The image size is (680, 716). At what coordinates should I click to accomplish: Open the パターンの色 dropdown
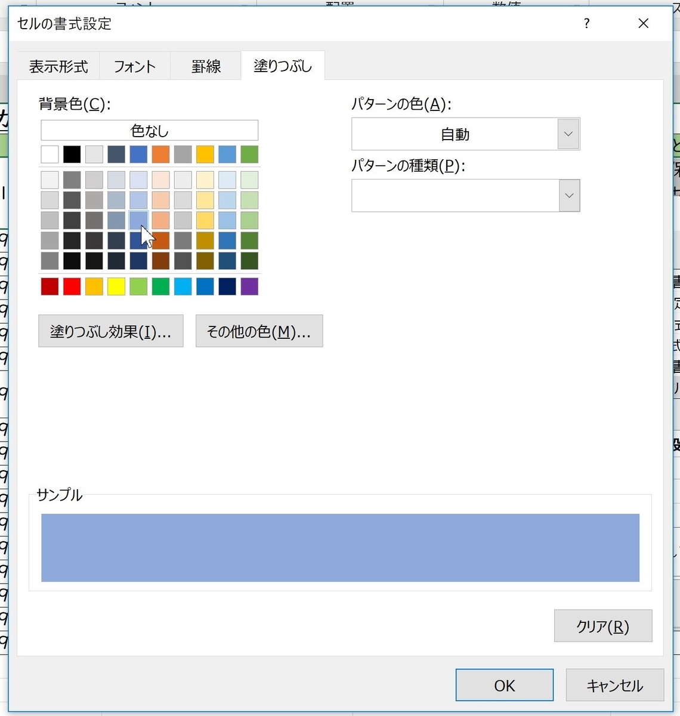[568, 134]
